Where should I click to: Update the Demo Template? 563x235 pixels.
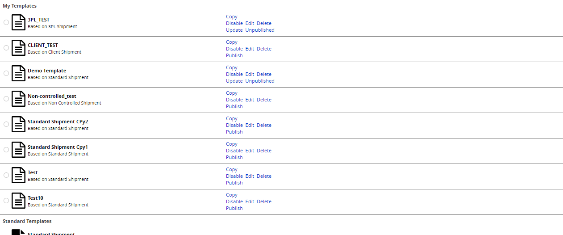tap(234, 81)
